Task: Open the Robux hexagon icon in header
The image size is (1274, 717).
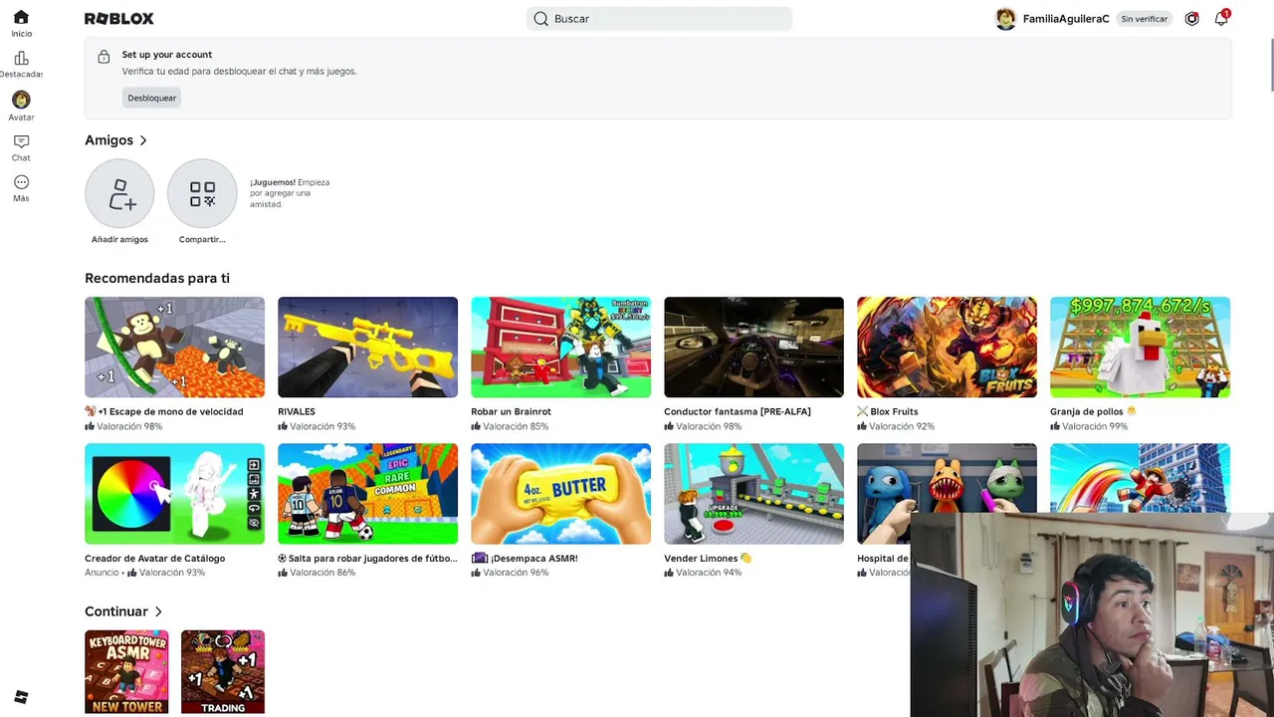Action: [1191, 19]
